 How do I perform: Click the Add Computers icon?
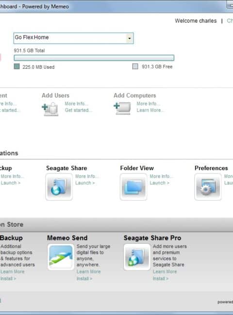click(x=122, y=108)
